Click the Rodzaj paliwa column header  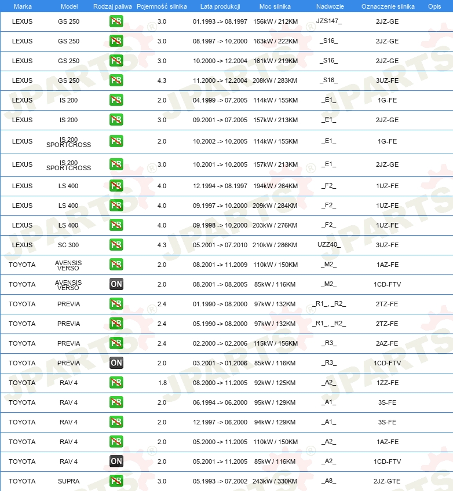click(112, 6)
